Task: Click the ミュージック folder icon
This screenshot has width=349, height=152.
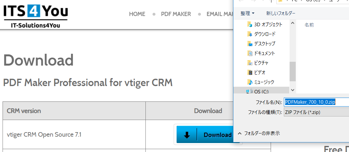Action: [x=249, y=82]
